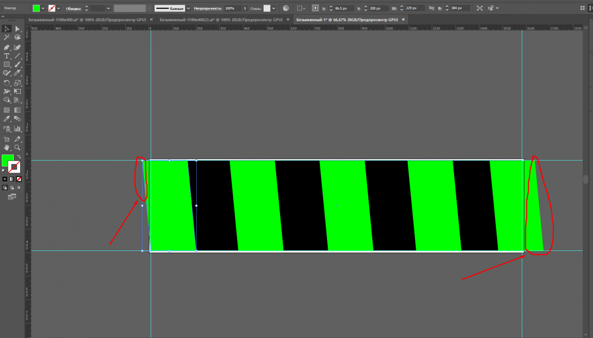This screenshot has height=338, width=593.
Task: Open the green fill color dropdown in control bar
Action: [43, 8]
